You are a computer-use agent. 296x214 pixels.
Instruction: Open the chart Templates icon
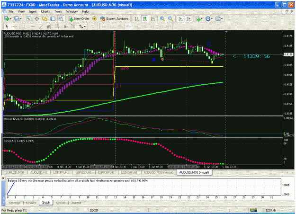(218, 18)
